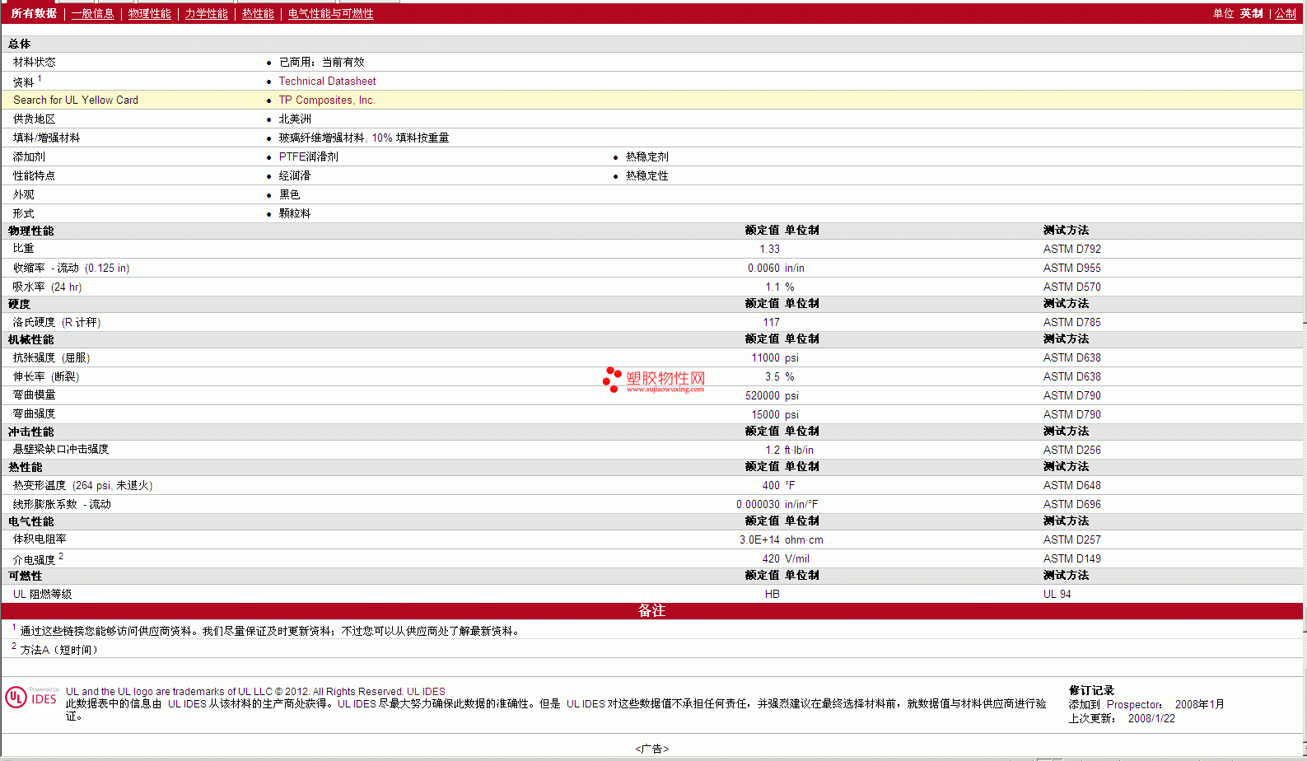Screen dimensions: 1307x761
Task: Click the 比重 value 1.33
Action: [x=769, y=249]
